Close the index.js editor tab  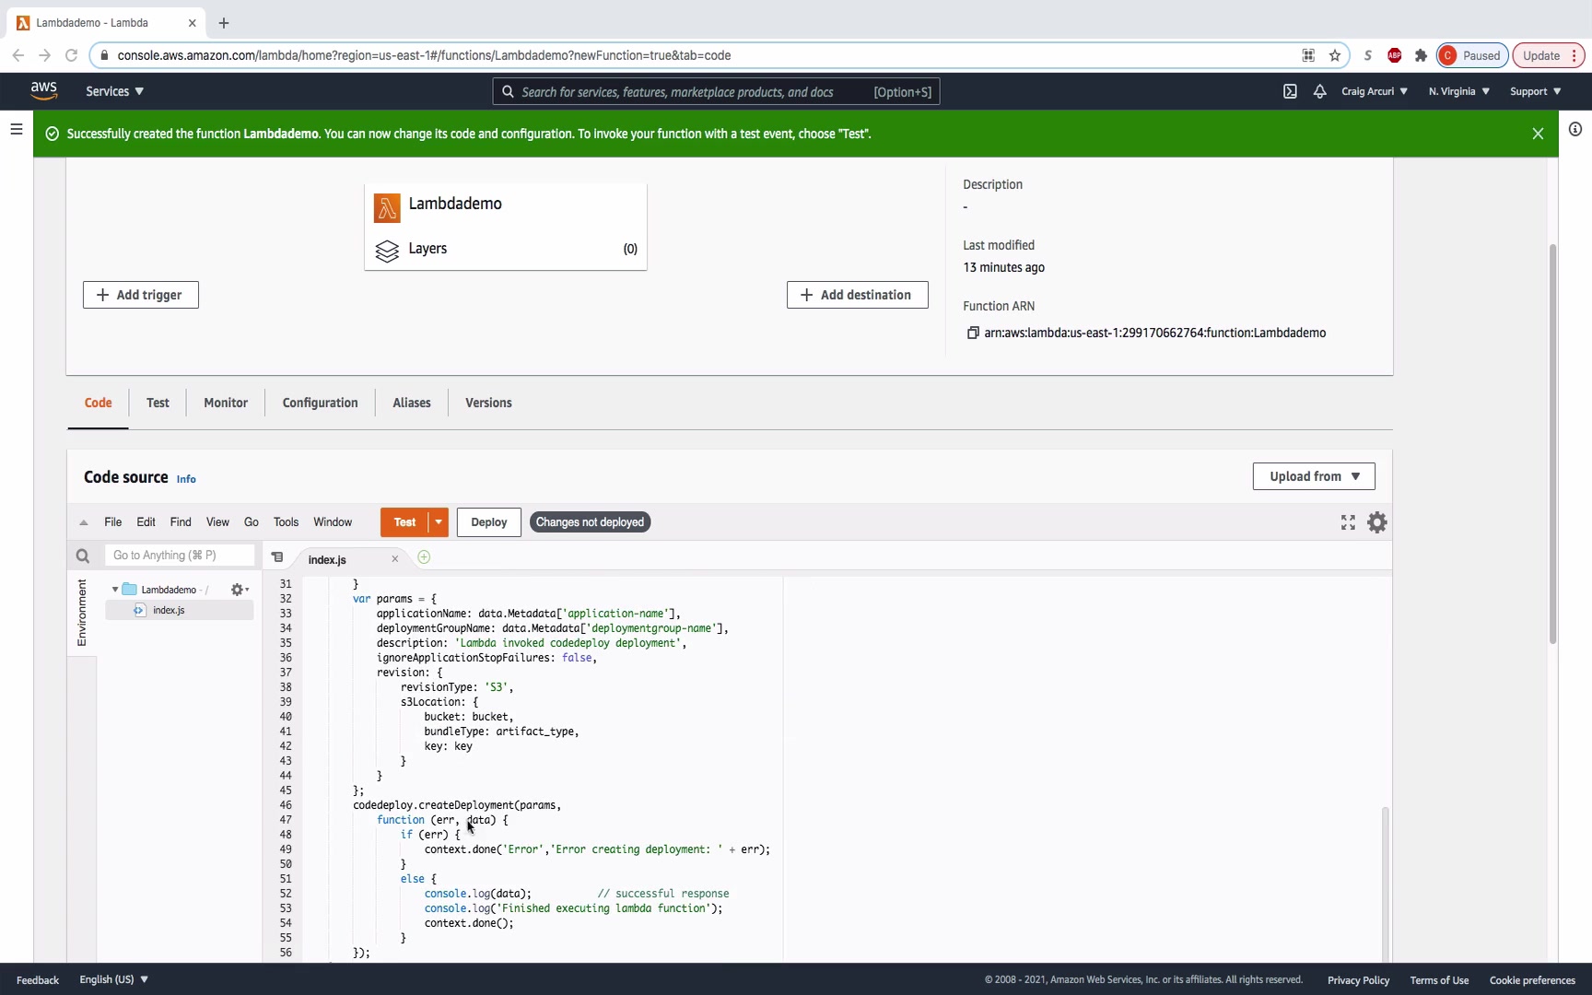point(395,559)
